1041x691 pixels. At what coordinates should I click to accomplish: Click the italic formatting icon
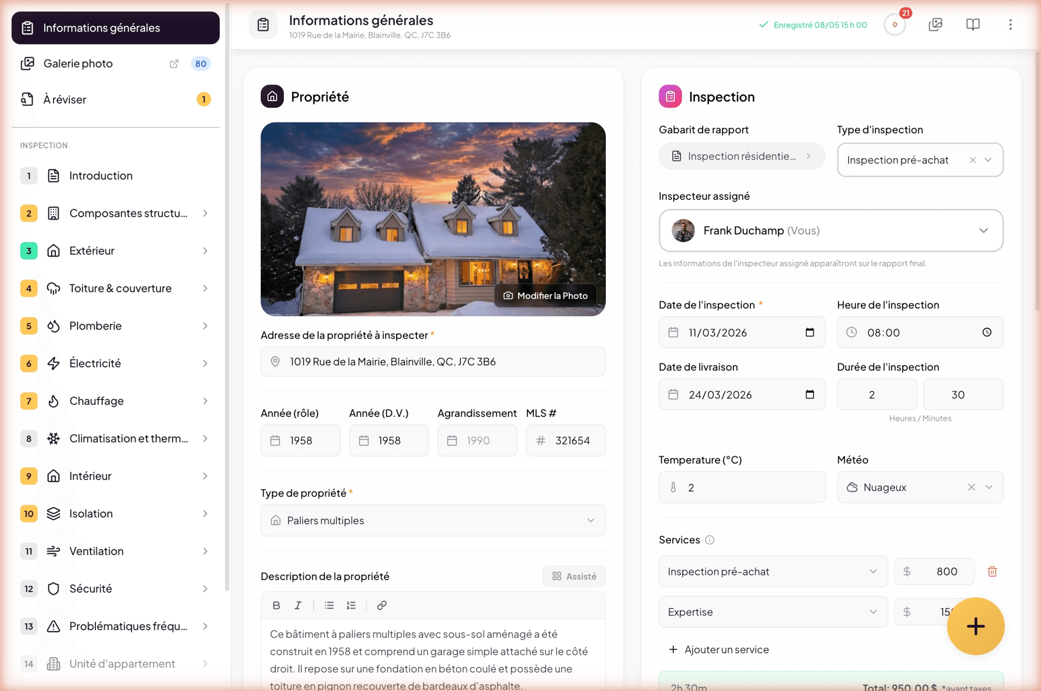point(298,605)
